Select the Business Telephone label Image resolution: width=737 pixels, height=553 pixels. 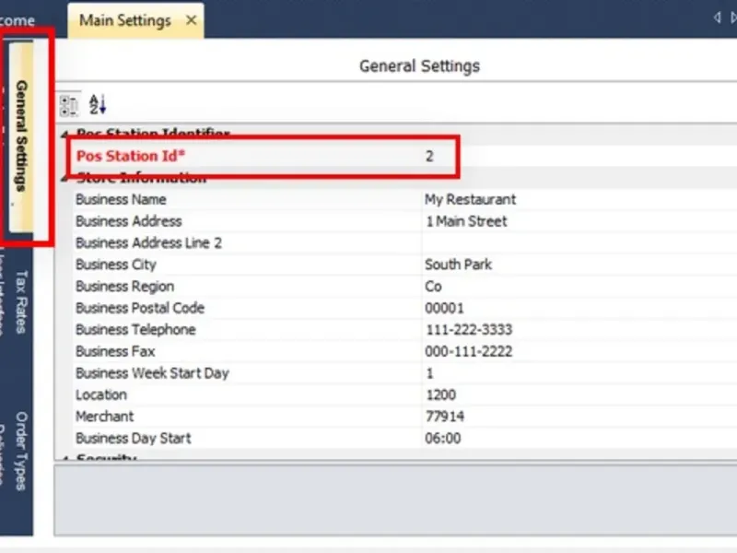135,330
